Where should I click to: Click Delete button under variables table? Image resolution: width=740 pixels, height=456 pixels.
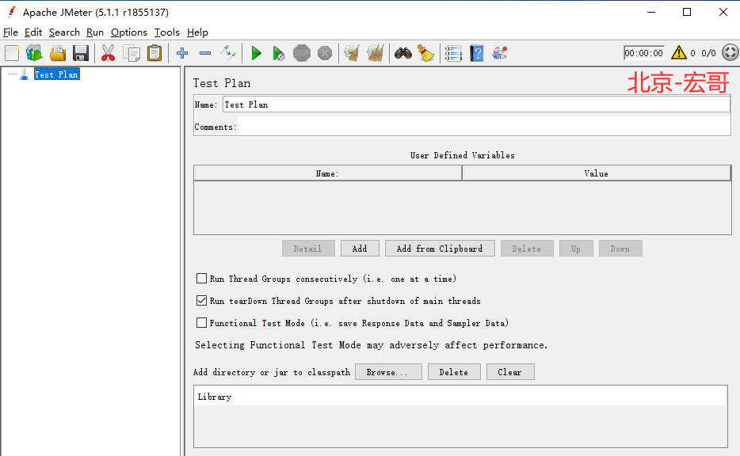coord(527,249)
